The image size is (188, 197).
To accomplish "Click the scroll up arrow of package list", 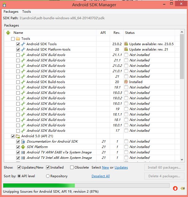I will coord(182,32).
